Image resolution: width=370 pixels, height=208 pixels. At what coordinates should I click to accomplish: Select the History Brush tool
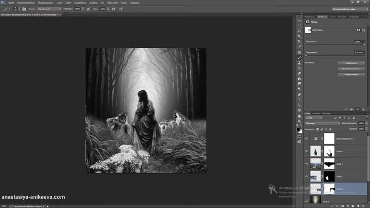[299, 68]
